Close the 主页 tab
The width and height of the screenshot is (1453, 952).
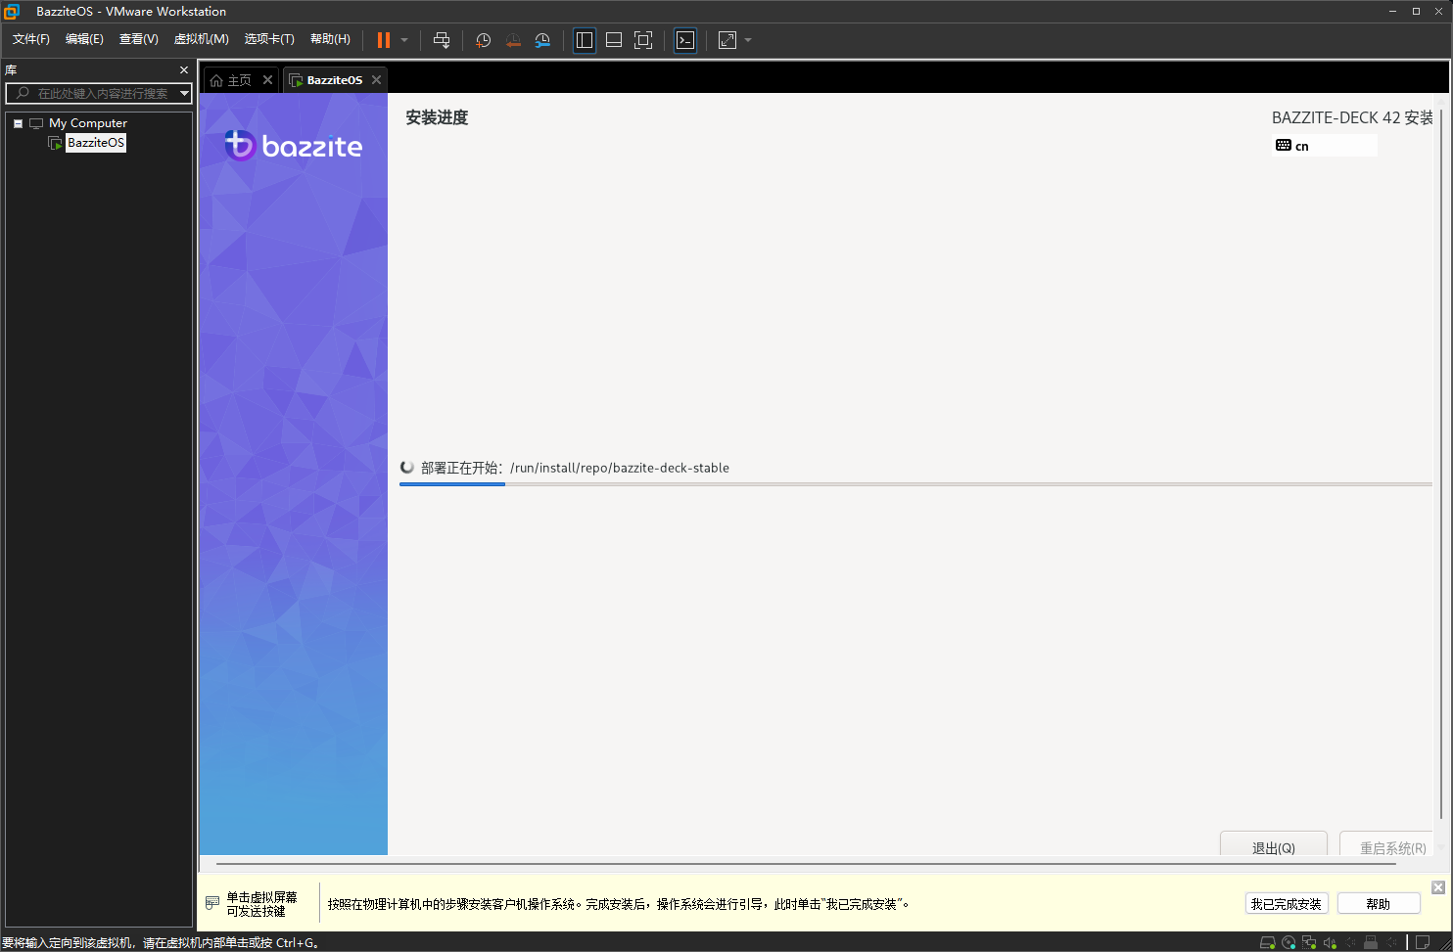click(x=267, y=80)
